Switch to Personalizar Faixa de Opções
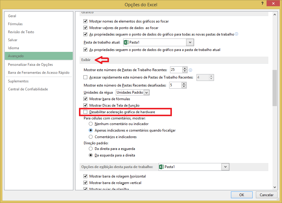This screenshot has width=282, height=203. pos(31,65)
